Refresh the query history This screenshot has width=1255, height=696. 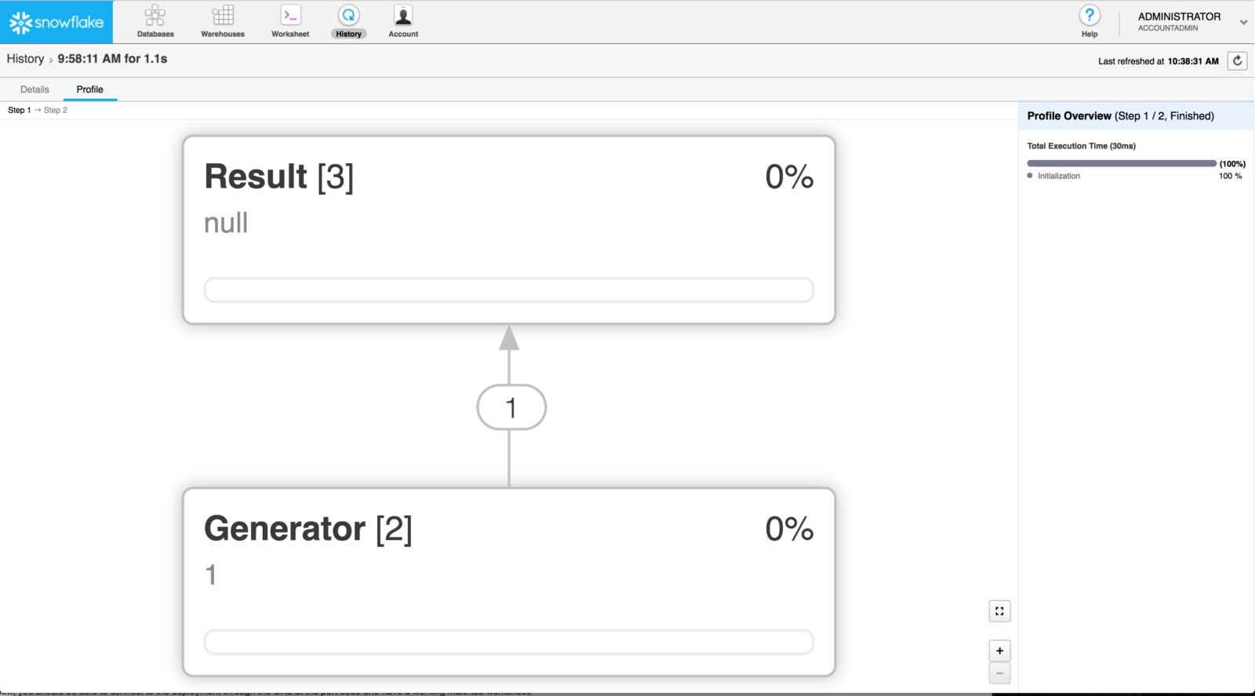pos(1238,60)
